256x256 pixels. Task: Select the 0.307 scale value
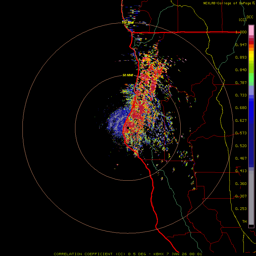tap(241, 196)
